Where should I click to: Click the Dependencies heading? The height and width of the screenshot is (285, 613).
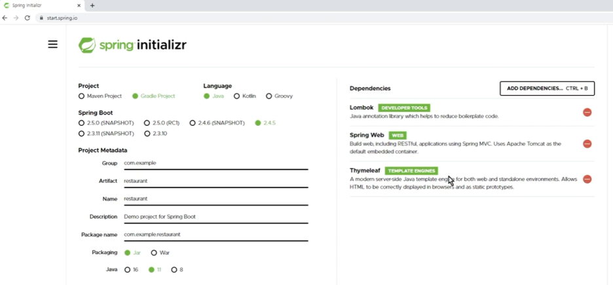370,88
